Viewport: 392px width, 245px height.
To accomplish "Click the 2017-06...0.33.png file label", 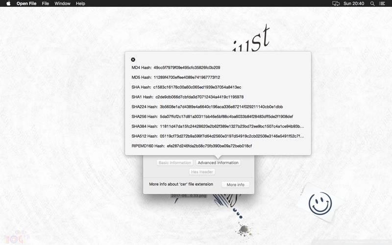I will 189,196.
